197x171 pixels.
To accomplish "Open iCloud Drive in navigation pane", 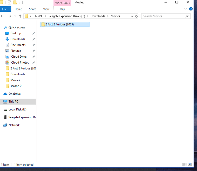I will click(18, 57).
